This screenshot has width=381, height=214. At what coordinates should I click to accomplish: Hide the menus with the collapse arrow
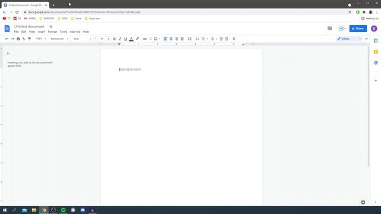367,39
